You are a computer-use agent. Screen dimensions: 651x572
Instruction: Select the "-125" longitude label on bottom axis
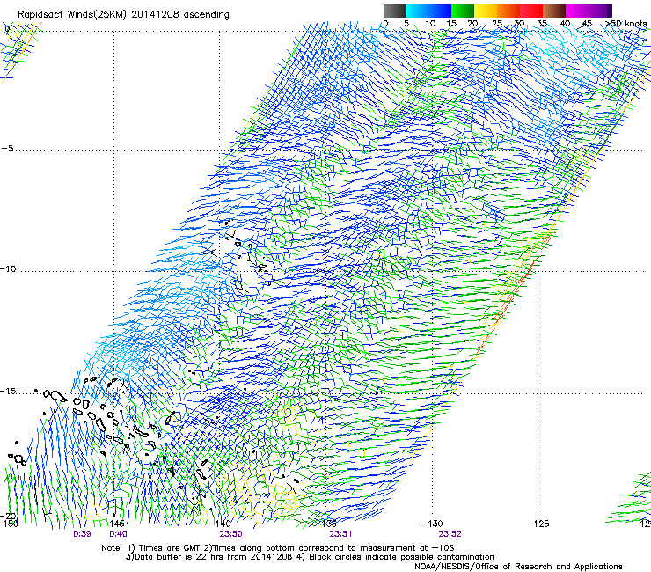click(538, 524)
